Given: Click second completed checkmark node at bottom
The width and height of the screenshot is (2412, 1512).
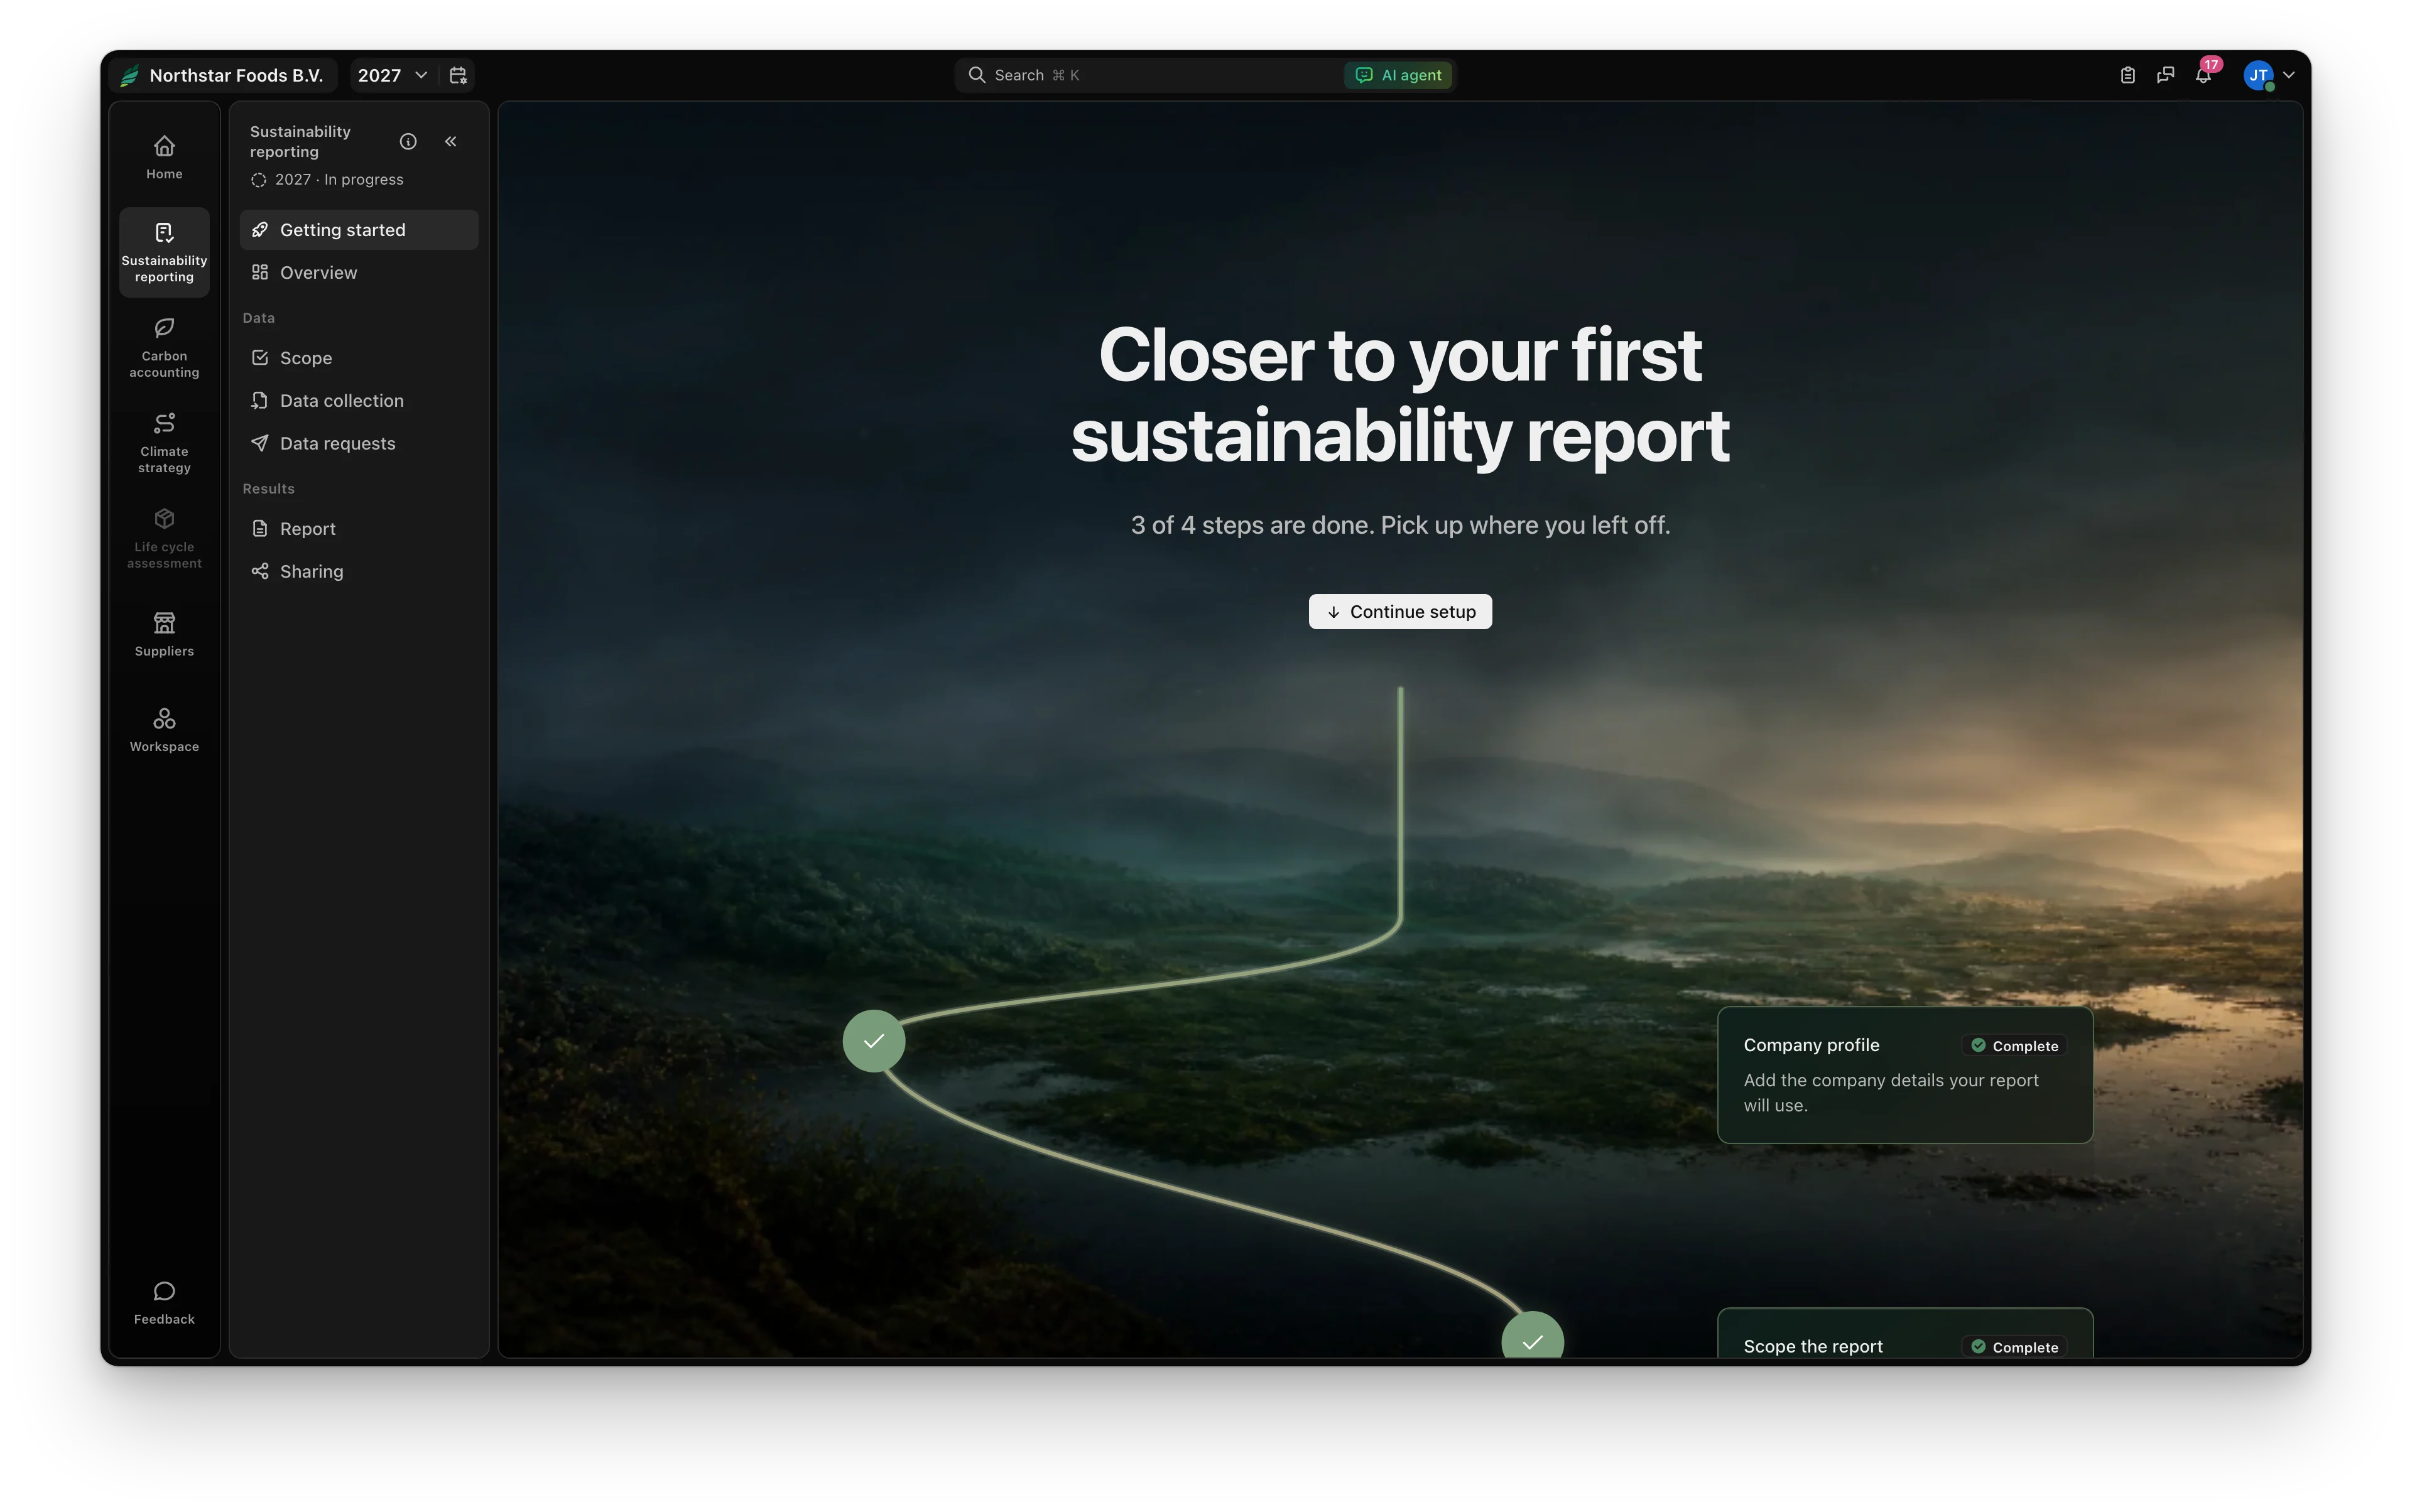Looking at the screenshot, I should 1531,1335.
